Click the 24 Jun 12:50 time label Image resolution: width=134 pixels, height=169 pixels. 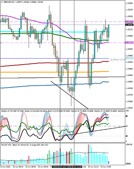tap(106, 167)
